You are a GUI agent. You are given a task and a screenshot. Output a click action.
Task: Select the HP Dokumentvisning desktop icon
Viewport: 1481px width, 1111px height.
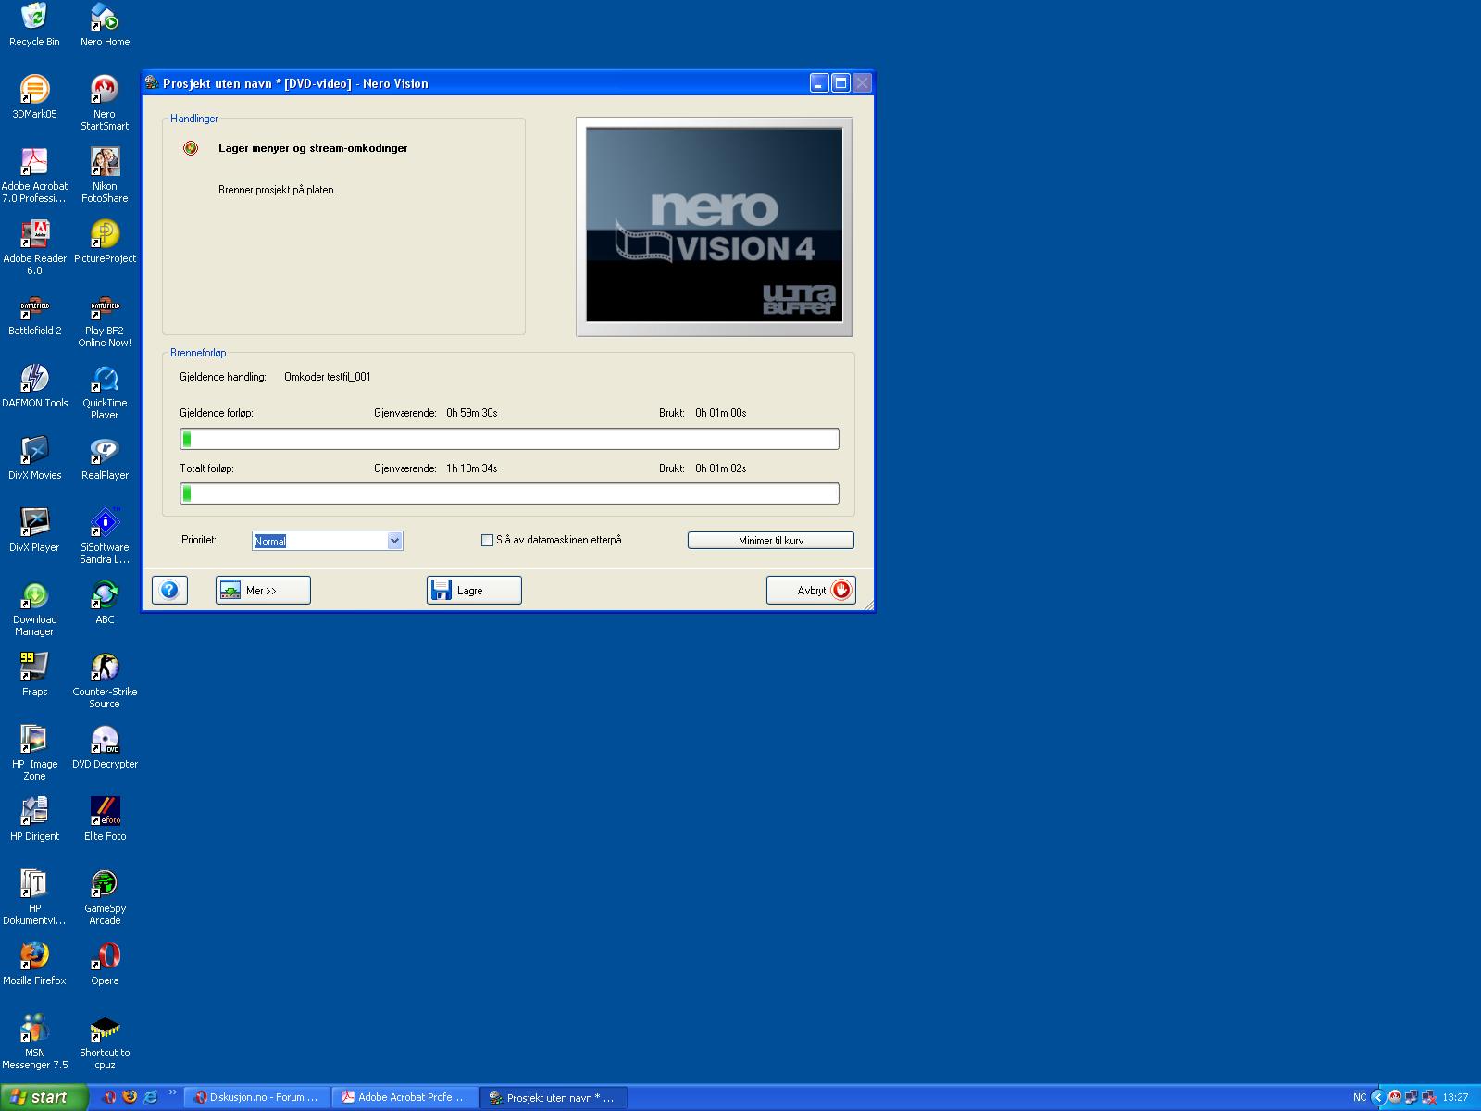tap(34, 897)
